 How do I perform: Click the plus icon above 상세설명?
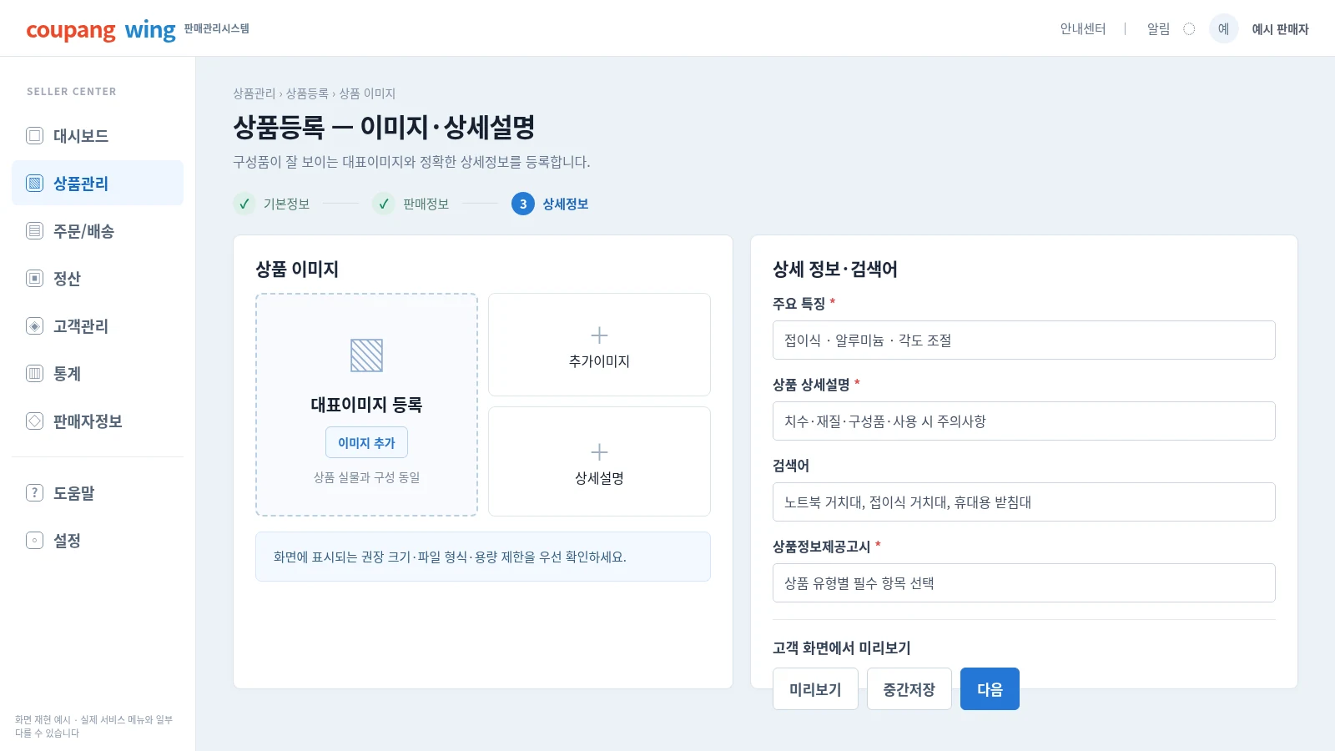tap(599, 452)
